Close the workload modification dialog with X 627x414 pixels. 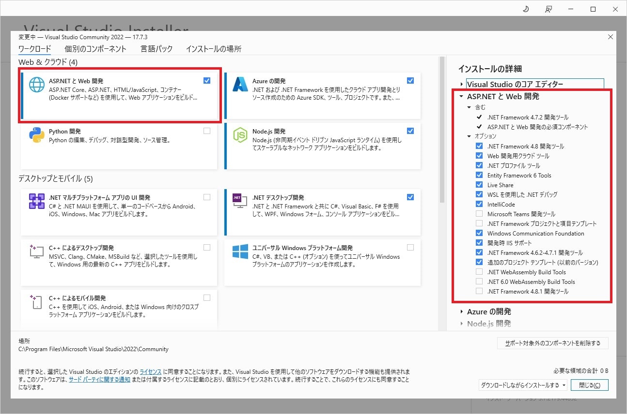click(610, 37)
